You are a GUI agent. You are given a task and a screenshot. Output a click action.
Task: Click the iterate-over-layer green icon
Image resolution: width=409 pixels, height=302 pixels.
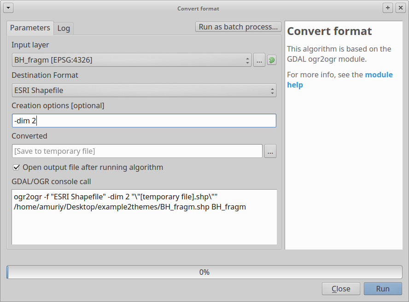pyautogui.click(x=272, y=60)
